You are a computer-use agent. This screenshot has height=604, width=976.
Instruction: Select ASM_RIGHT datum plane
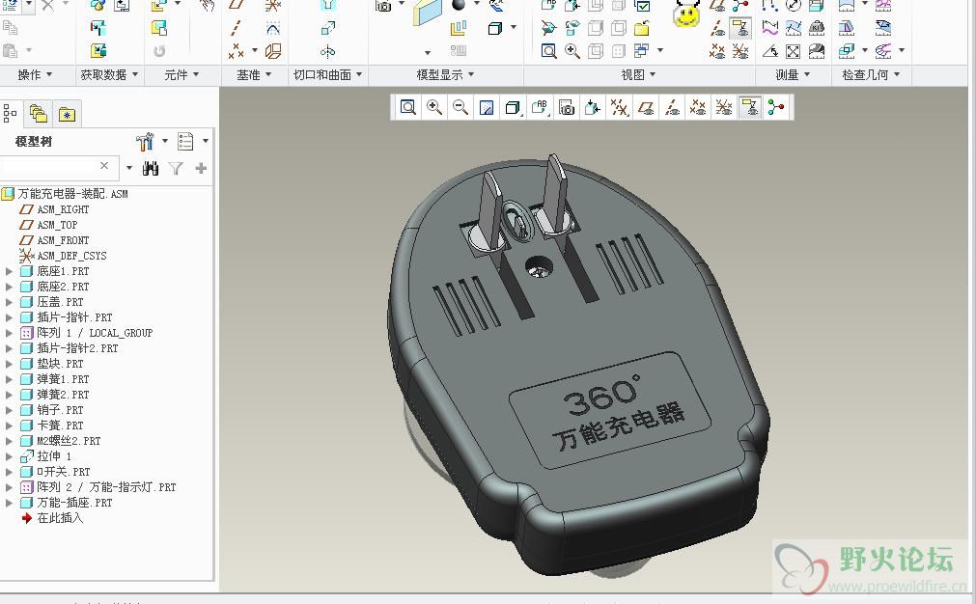[55, 209]
